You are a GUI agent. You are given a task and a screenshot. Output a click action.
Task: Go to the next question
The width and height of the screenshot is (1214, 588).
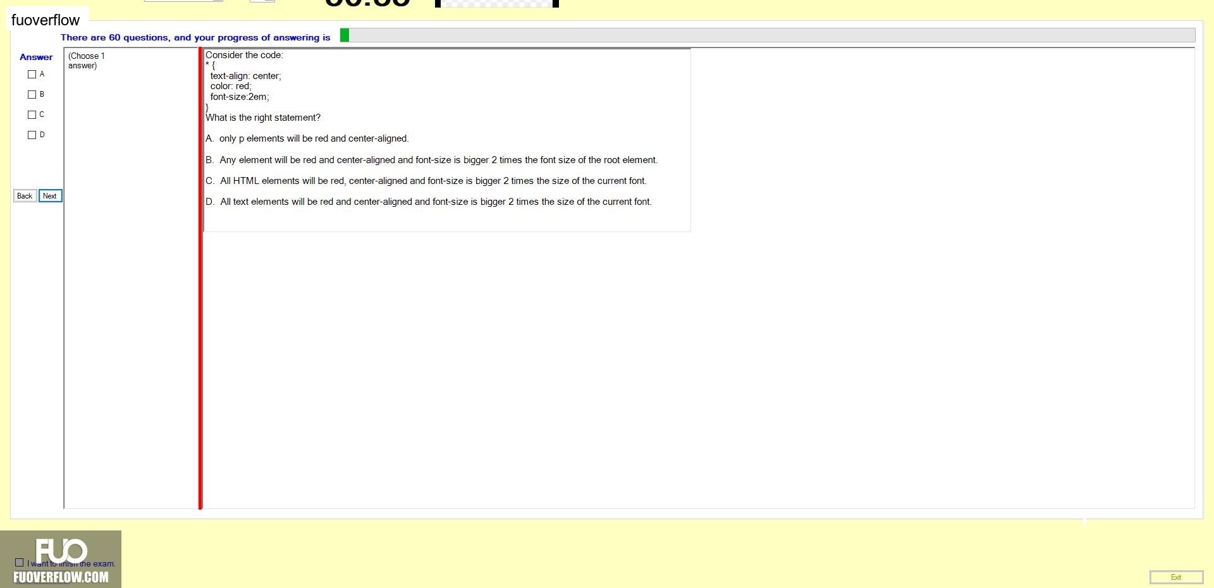click(50, 196)
